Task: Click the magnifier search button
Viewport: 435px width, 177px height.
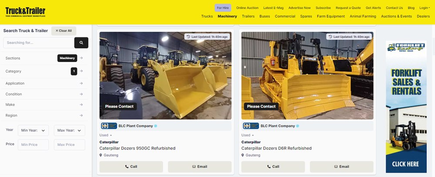Action: 81,43
